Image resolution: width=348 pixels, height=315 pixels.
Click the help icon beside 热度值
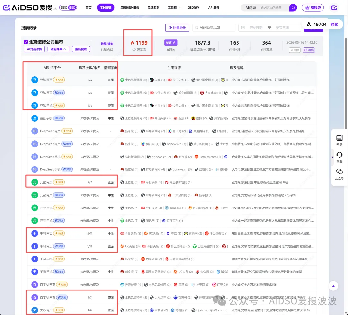134,49
